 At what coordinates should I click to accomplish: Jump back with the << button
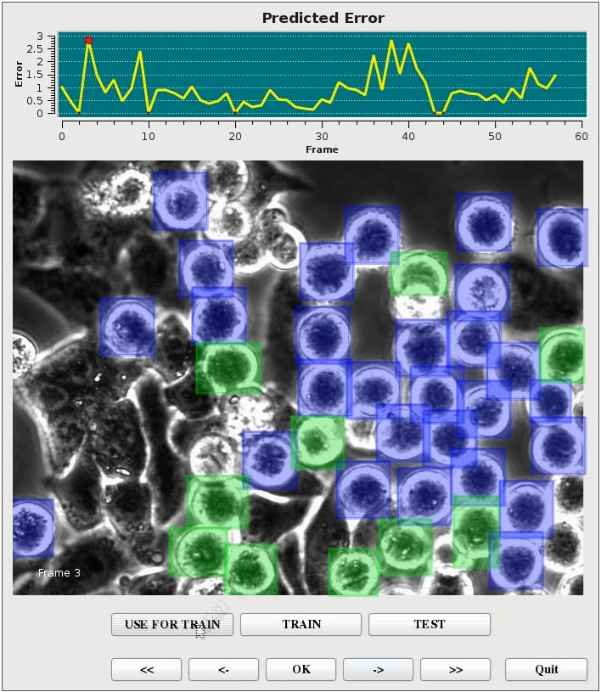[x=147, y=669]
